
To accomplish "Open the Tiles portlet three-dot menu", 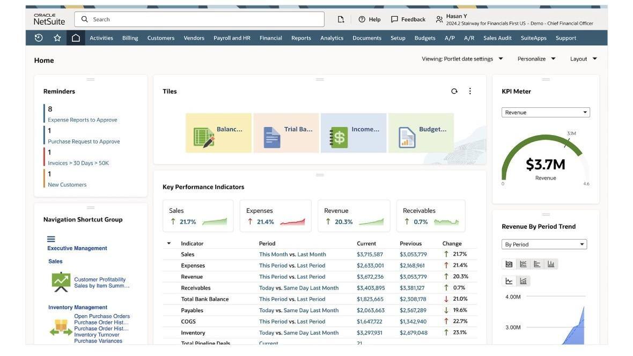I will (x=470, y=91).
